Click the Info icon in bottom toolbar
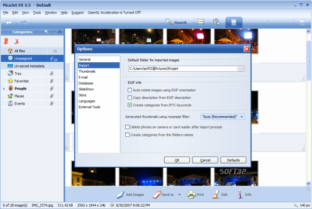This screenshot has height=209, width=312. 240,194
